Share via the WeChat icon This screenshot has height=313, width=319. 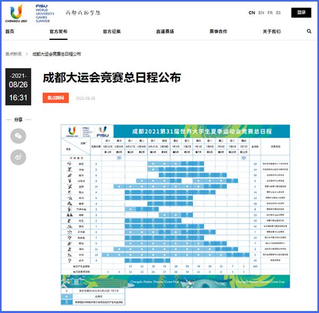pyautogui.click(x=18, y=136)
